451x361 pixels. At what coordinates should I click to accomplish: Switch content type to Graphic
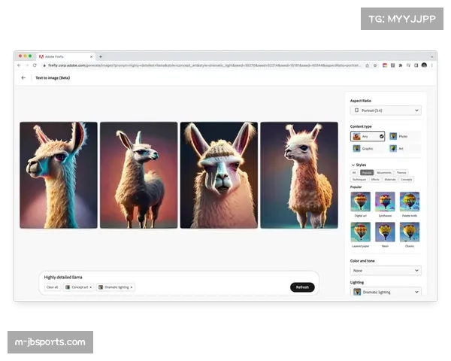tap(368, 148)
